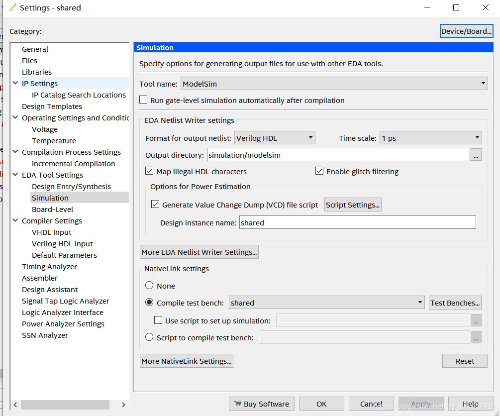
Task: Open the Tool name ModelSim dropdown
Action: tap(334, 84)
